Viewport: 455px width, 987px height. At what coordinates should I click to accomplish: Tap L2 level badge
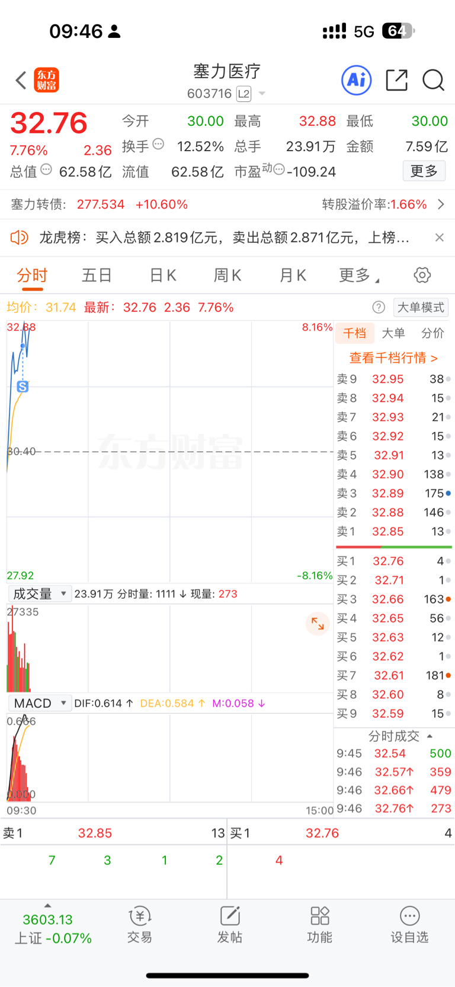tap(243, 94)
